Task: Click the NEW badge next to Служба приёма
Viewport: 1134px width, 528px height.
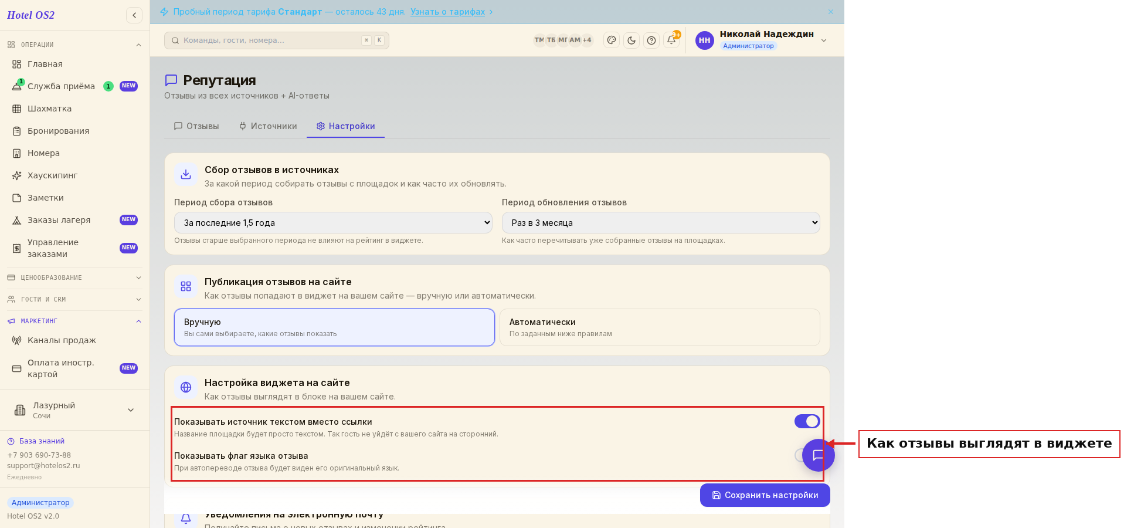Action: [x=128, y=86]
